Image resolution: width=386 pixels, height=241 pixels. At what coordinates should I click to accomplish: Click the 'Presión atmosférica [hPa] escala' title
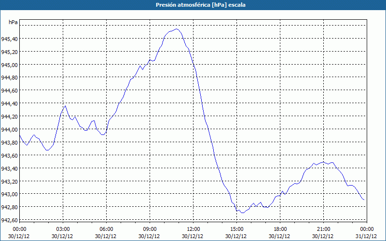pyautogui.click(x=200, y=5)
